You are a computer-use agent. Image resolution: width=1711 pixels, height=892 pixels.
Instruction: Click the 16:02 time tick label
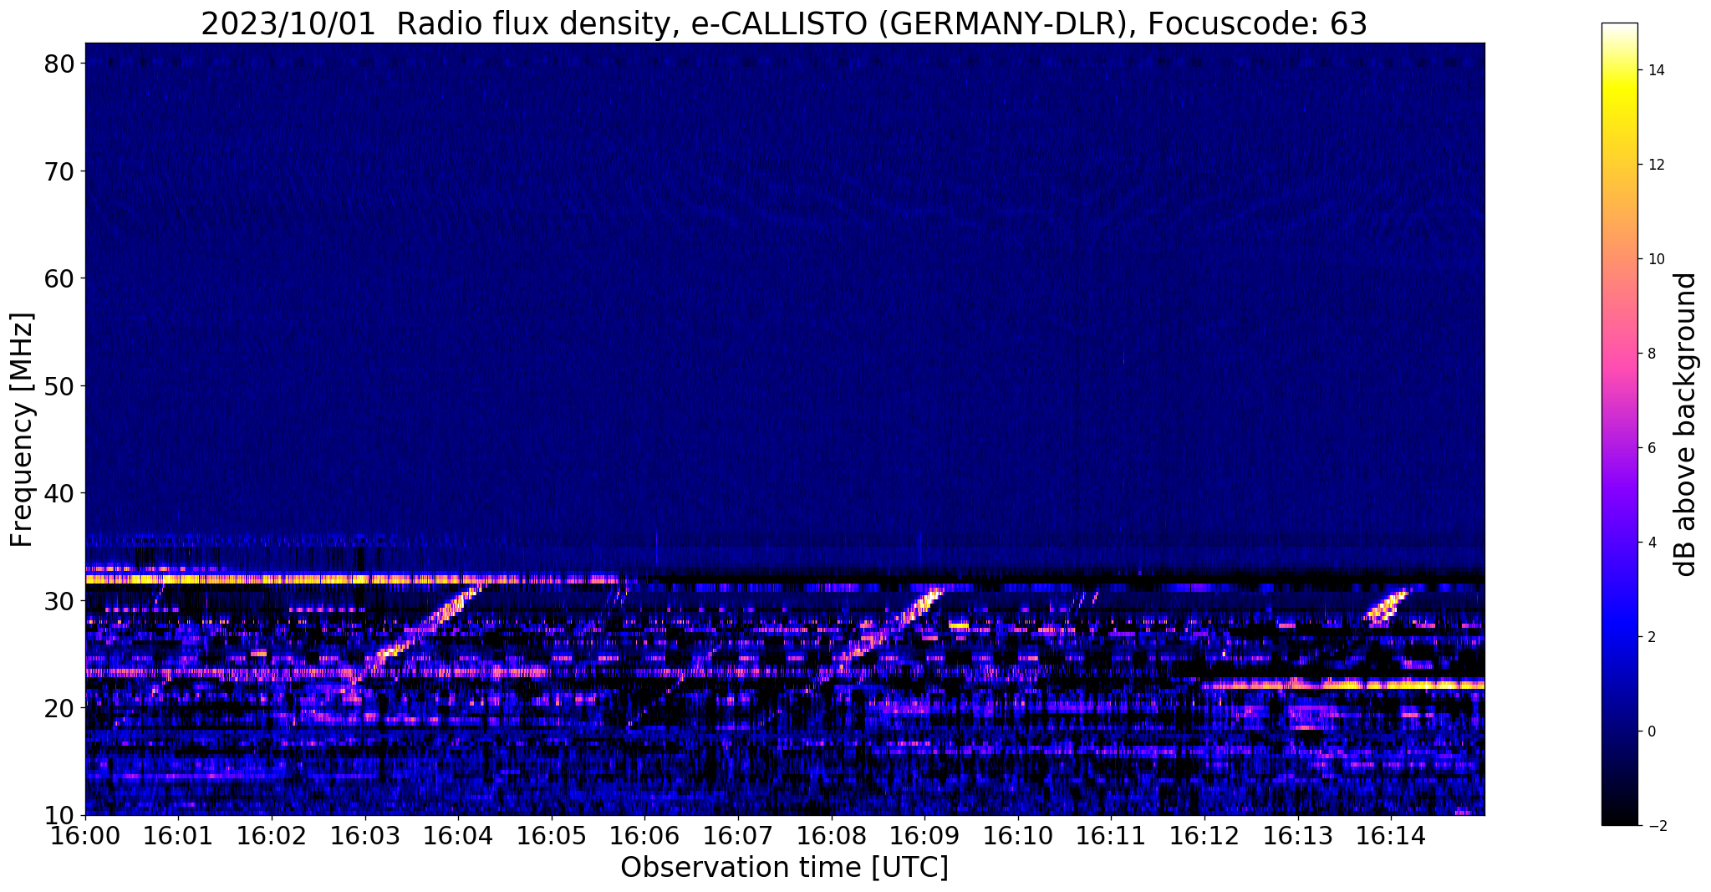272,834
